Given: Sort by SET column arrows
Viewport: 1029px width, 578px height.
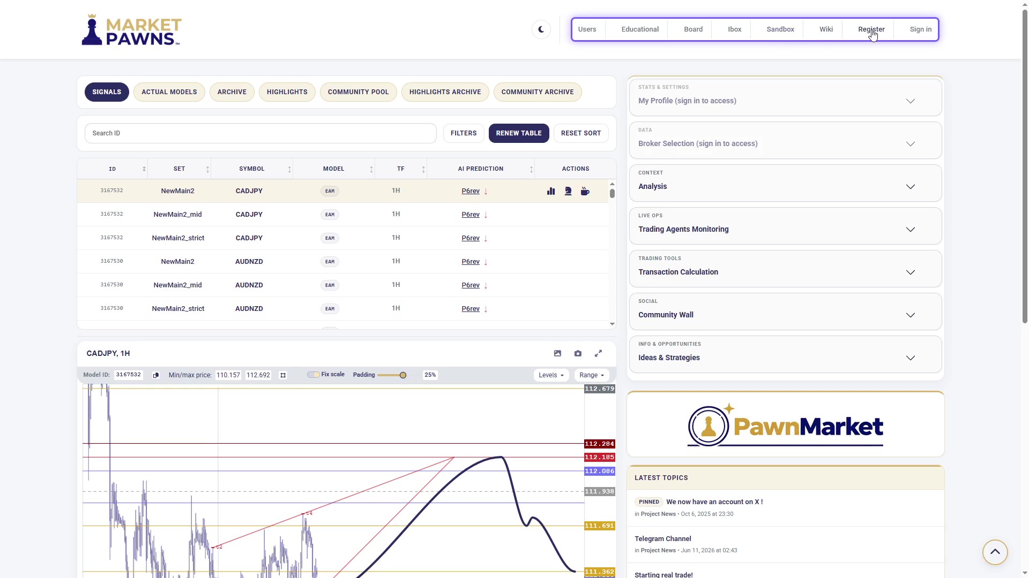Looking at the screenshot, I should click(x=207, y=169).
